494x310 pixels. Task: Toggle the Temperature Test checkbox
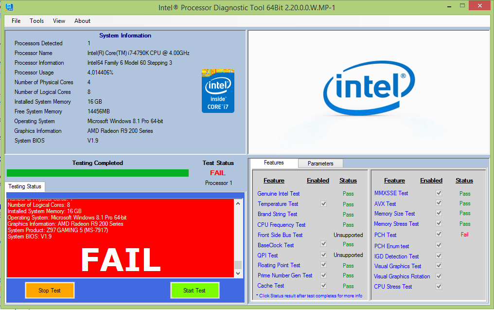324,204
